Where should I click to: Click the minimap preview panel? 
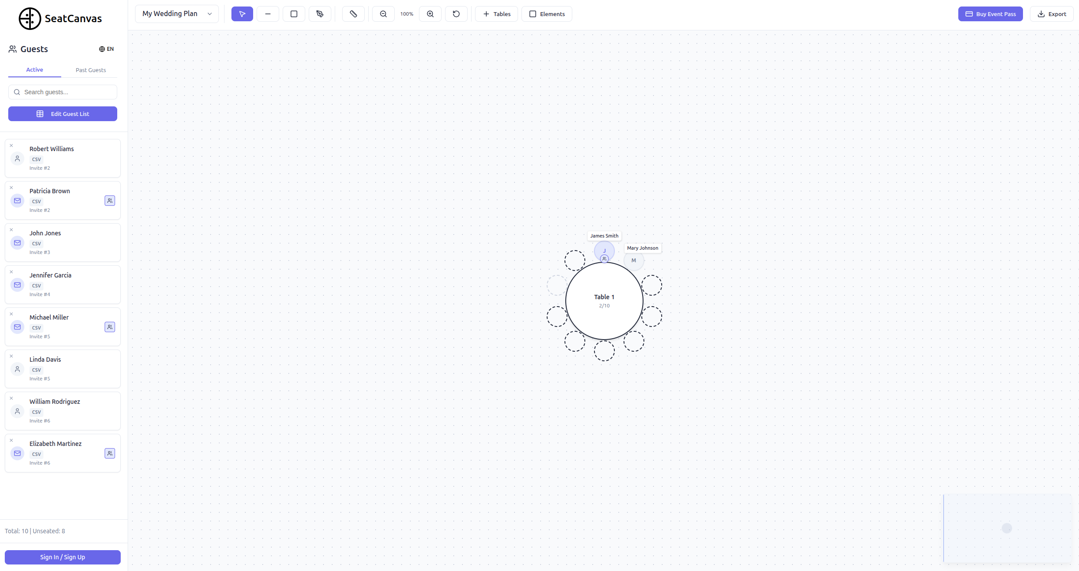click(x=1007, y=528)
